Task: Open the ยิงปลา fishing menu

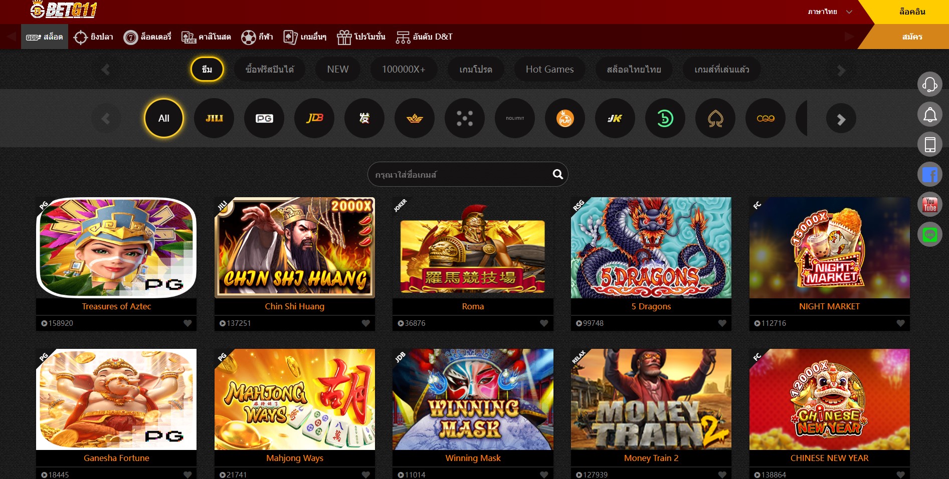Action: (x=93, y=37)
